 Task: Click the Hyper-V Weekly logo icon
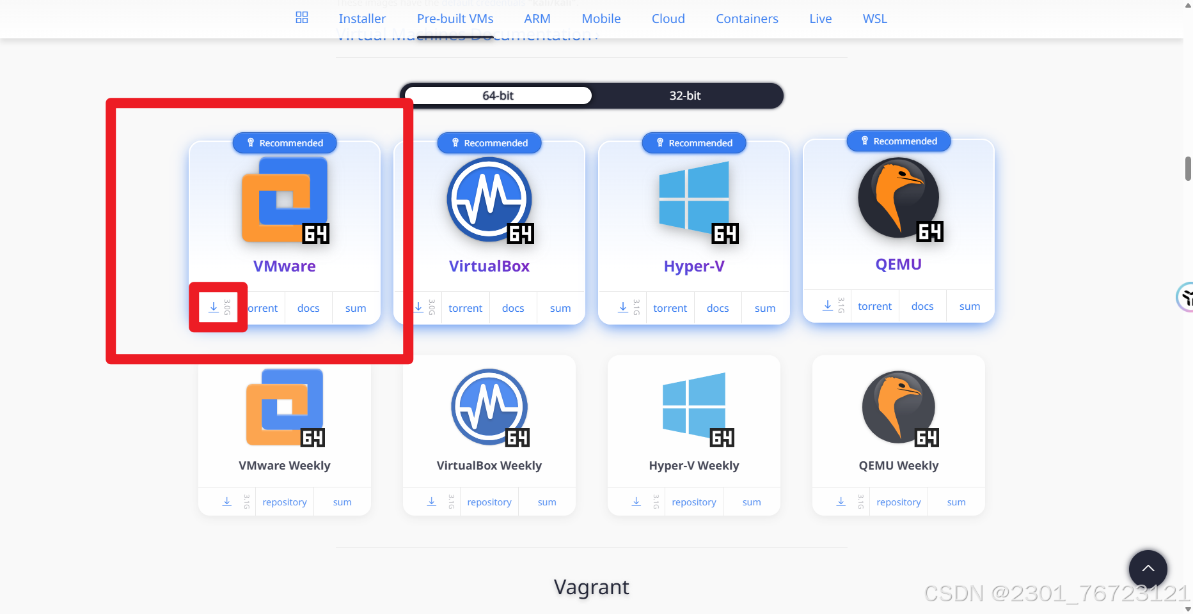(698, 410)
